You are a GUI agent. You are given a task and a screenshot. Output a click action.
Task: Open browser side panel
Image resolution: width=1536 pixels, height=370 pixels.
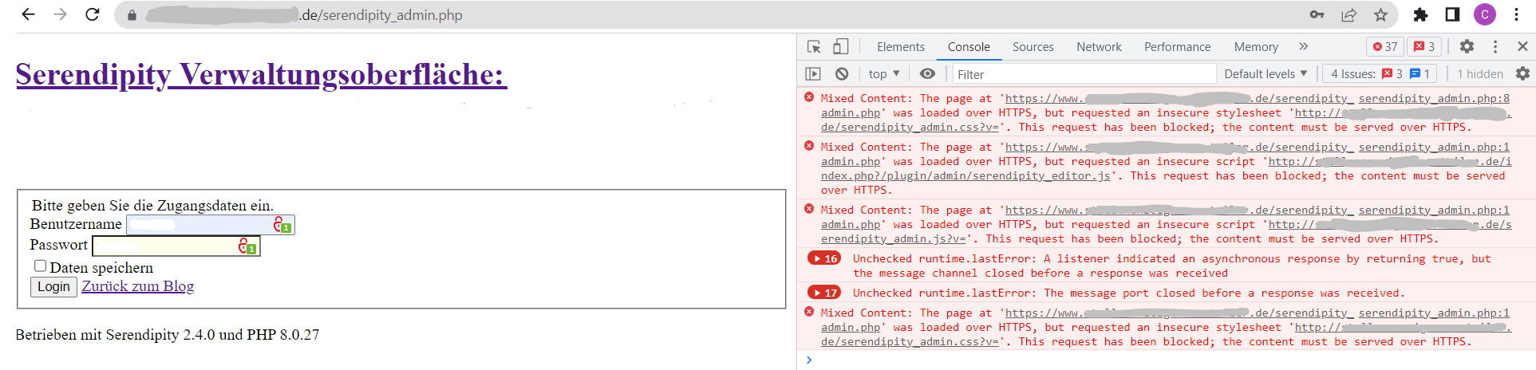(1452, 14)
